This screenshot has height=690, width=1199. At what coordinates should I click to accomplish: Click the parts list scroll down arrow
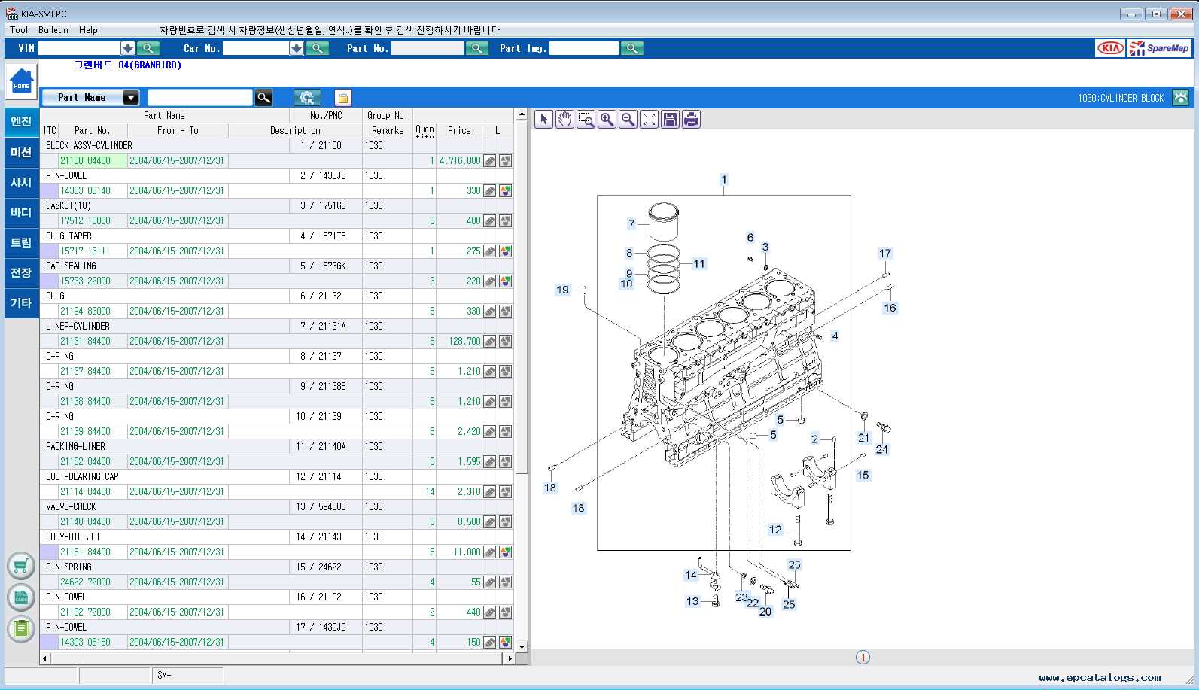point(522,646)
